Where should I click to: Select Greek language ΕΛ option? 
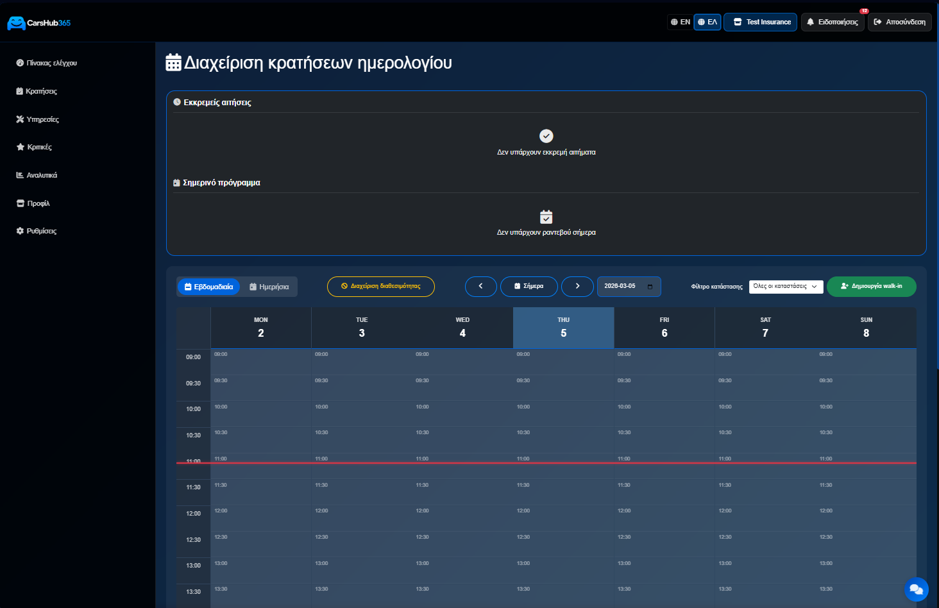tap(707, 22)
